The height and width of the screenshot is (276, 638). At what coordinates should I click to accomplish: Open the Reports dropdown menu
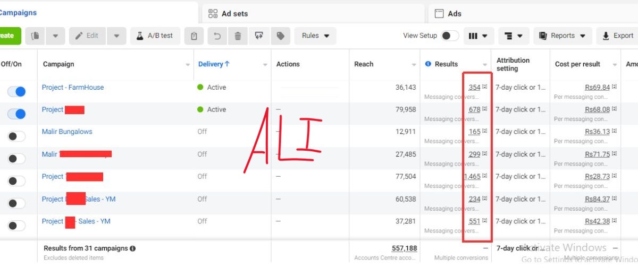click(562, 36)
